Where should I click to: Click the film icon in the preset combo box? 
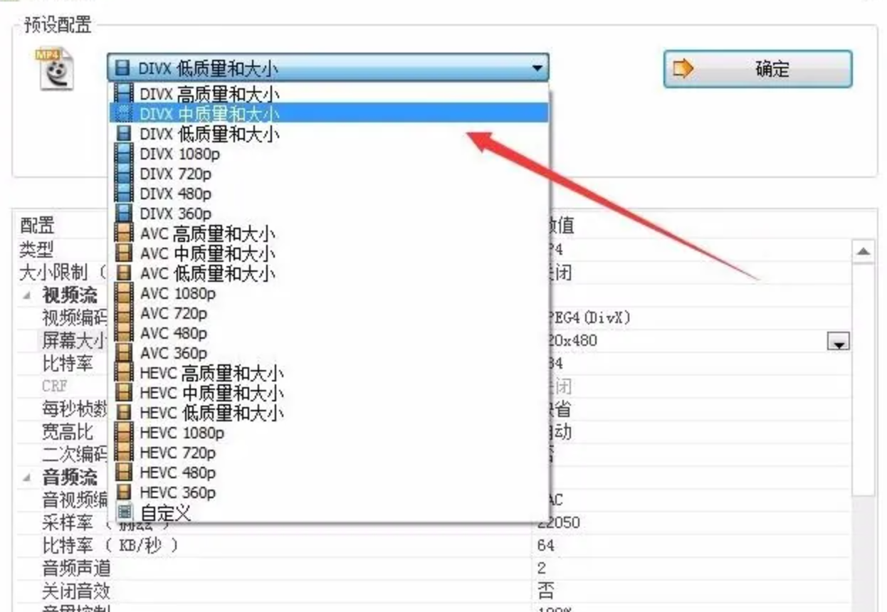[122, 68]
